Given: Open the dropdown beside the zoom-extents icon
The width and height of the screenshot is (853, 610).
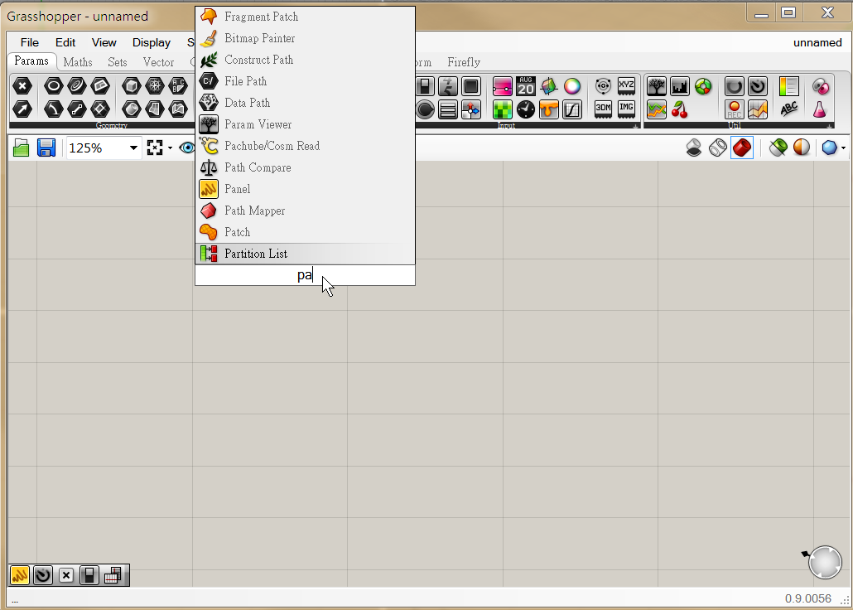Looking at the screenshot, I should click(x=170, y=148).
